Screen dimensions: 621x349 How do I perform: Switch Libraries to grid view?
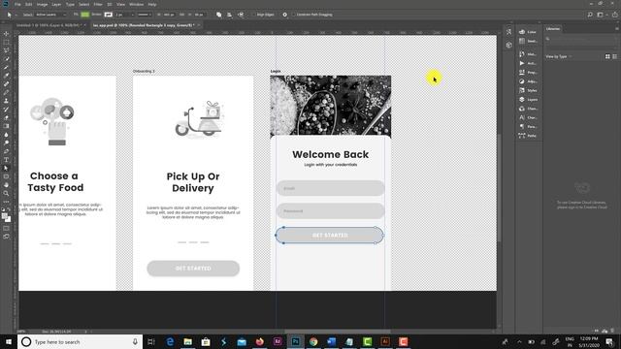click(607, 56)
